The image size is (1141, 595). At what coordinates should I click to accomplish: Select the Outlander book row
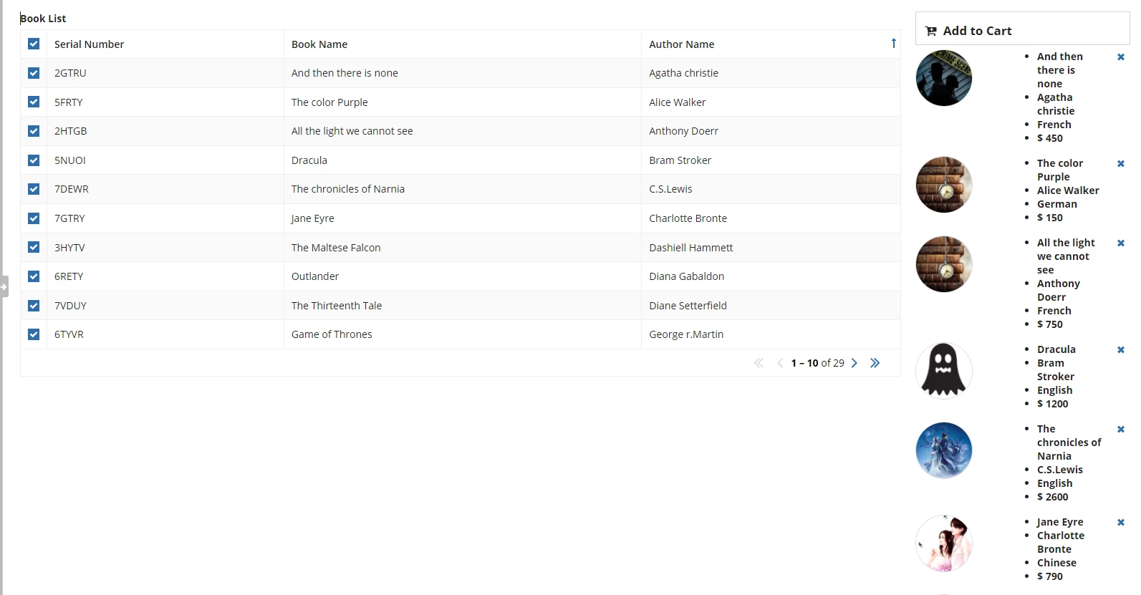point(461,276)
